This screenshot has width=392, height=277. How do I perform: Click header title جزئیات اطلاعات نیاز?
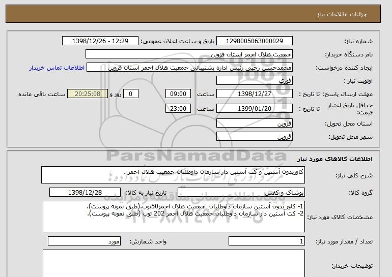tap(342, 14)
